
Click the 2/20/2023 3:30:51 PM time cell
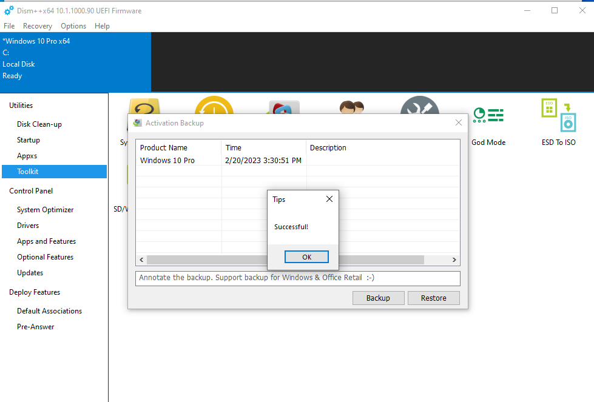pos(263,161)
